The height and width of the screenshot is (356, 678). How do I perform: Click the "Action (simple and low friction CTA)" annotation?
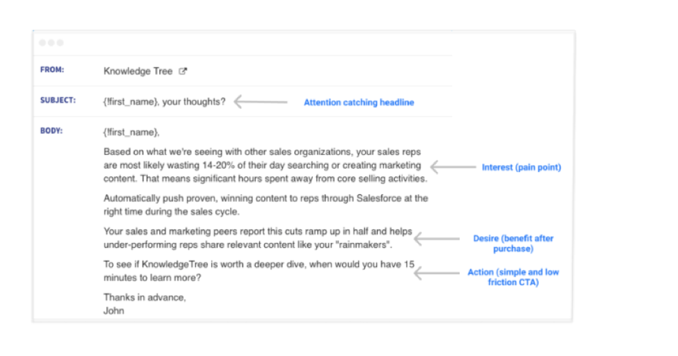(x=512, y=277)
